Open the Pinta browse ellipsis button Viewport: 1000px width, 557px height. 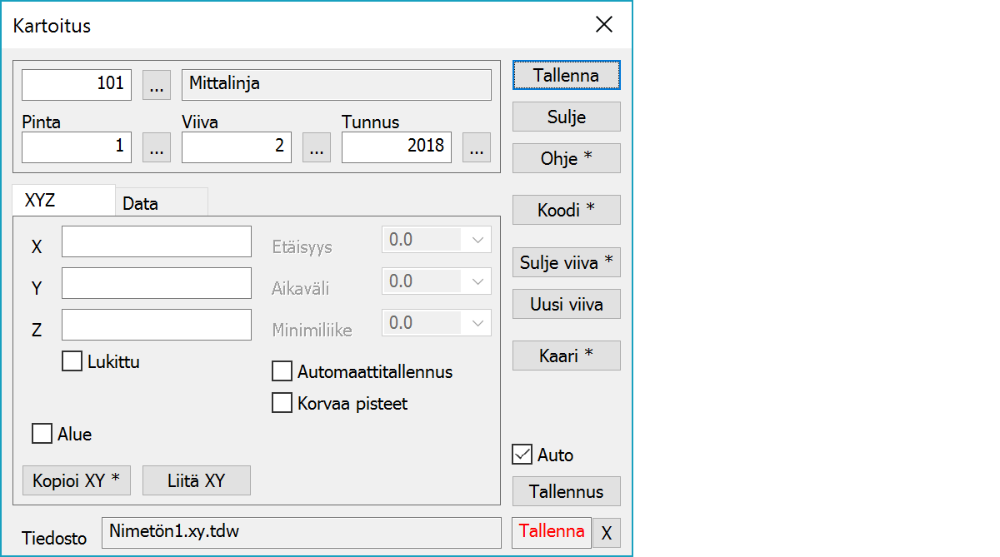pyautogui.click(x=157, y=147)
